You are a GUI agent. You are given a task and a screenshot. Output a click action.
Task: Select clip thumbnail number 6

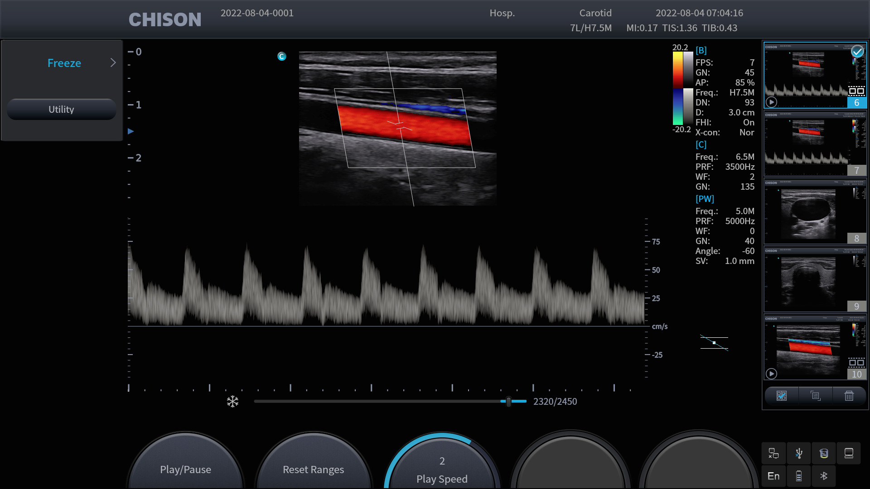coord(815,75)
